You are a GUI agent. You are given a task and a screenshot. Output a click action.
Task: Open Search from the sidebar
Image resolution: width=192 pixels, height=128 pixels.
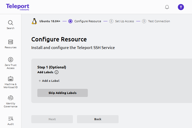11,25
